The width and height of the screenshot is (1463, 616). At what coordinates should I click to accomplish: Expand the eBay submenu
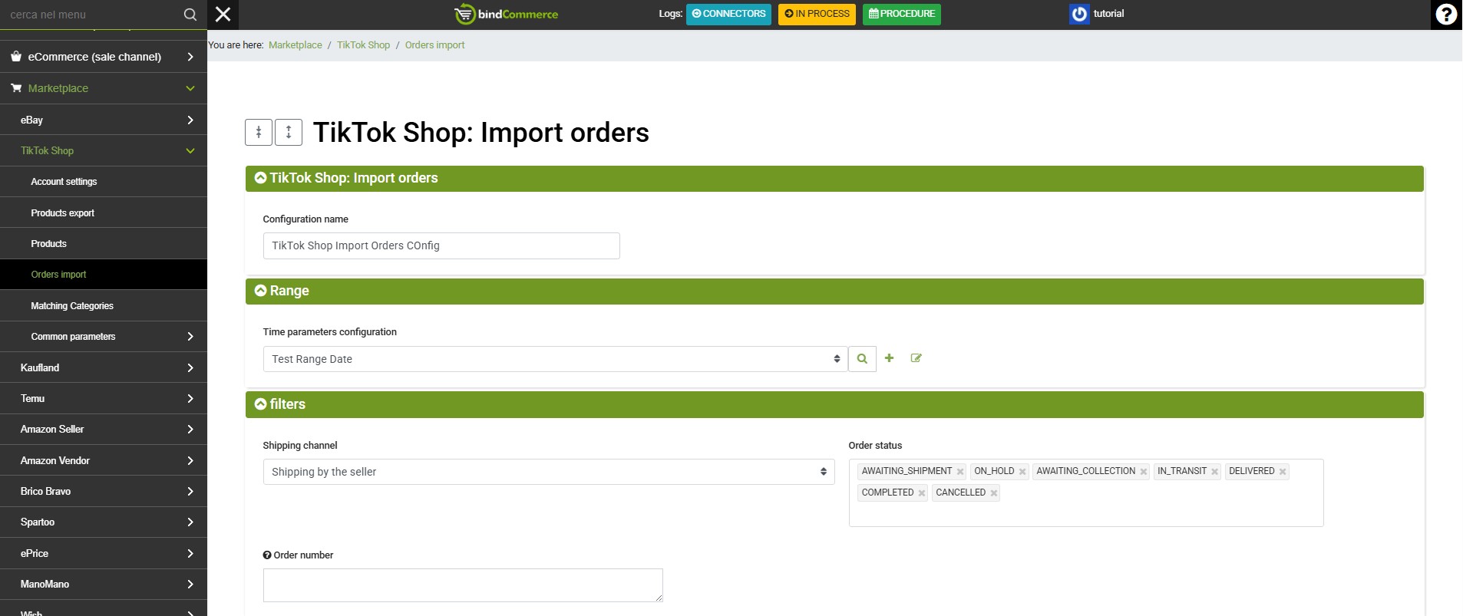click(x=104, y=120)
